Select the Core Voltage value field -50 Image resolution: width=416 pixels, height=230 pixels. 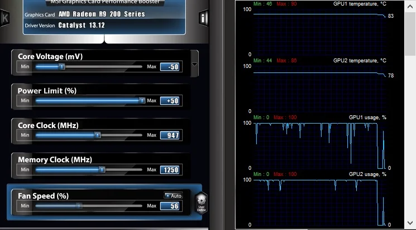coord(170,67)
